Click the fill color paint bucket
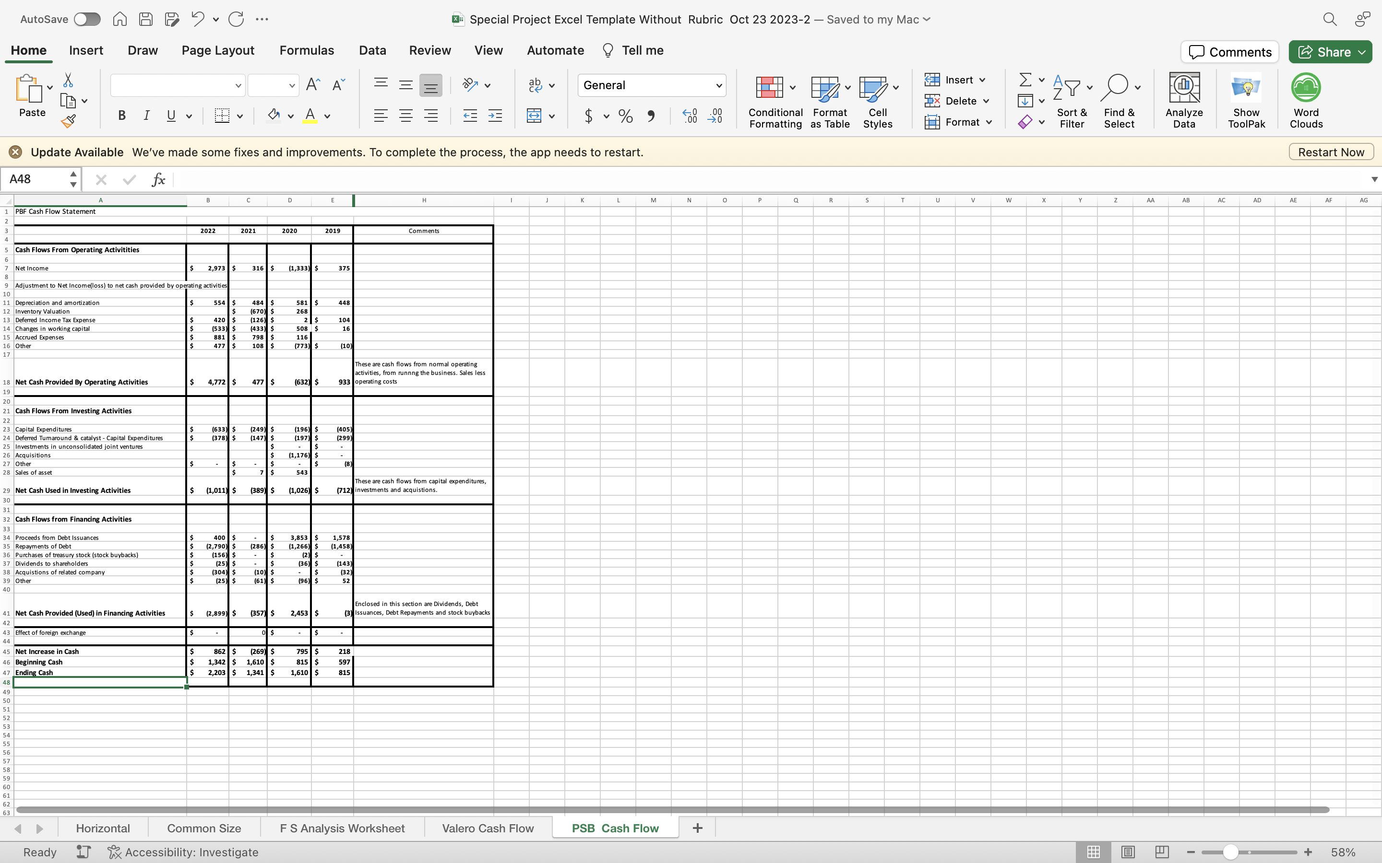1382x863 pixels. click(x=274, y=116)
